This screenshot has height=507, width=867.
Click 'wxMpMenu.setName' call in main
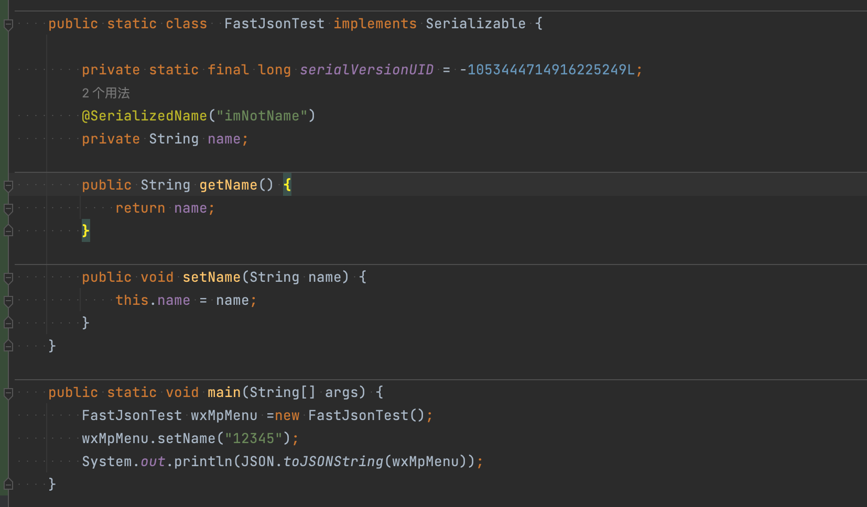pos(148,438)
